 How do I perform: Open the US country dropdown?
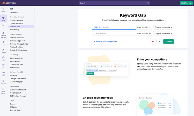[156, 42]
